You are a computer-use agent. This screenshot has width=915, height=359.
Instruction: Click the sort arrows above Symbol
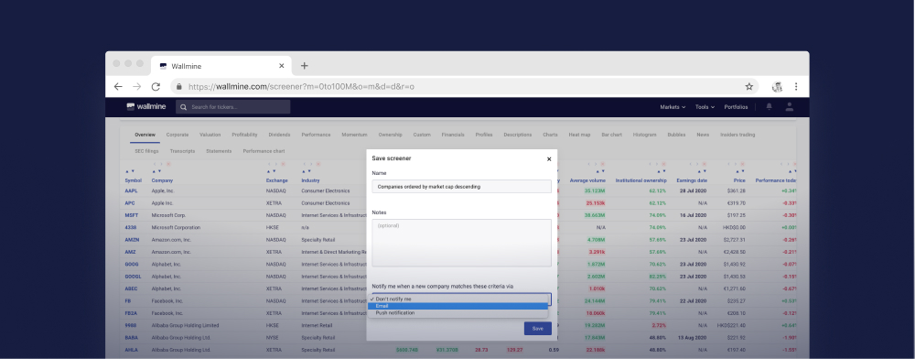pyautogui.click(x=130, y=171)
